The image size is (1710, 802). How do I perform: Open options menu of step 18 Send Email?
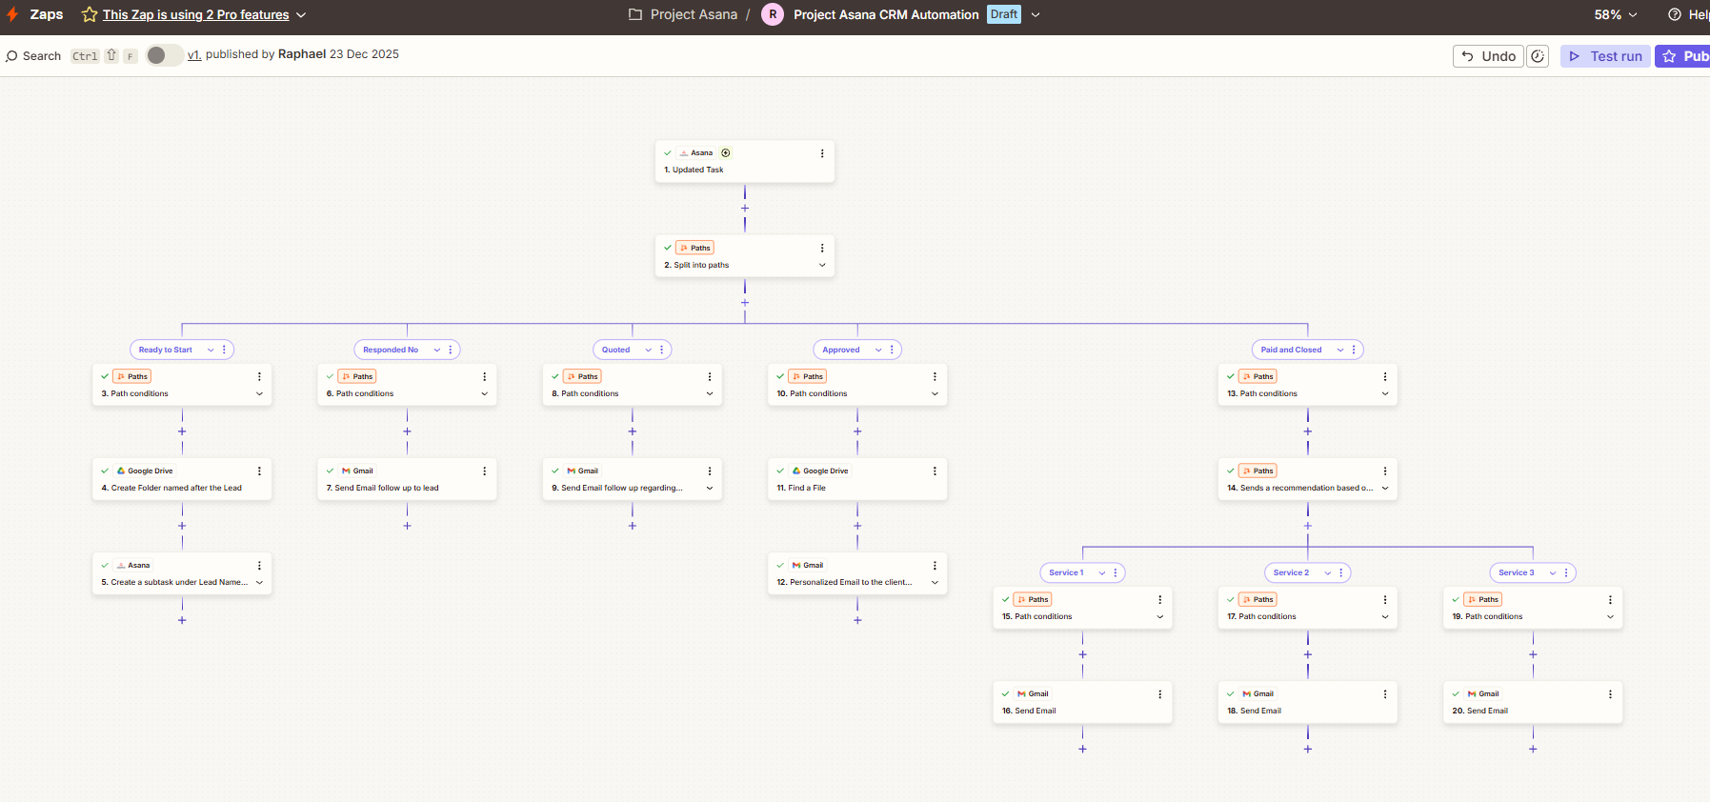click(x=1385, y=694)
